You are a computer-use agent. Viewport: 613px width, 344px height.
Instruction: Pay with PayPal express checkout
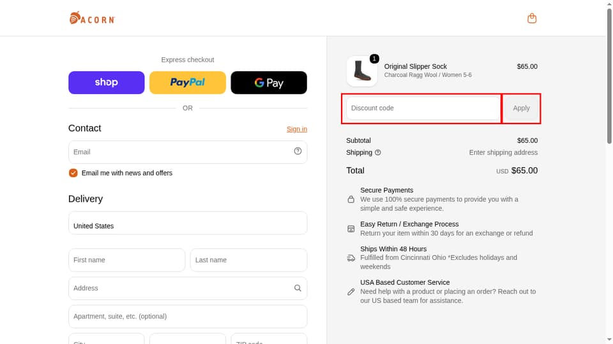pyautogui.click(x=188, y=82)
